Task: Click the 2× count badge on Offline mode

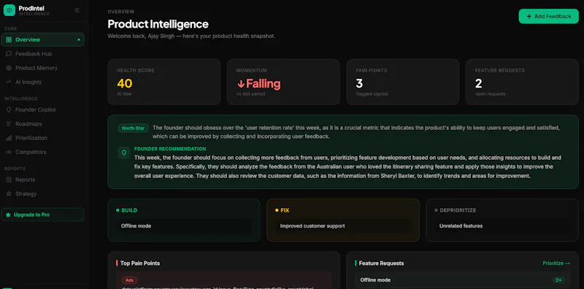Action: click(558, 280)
